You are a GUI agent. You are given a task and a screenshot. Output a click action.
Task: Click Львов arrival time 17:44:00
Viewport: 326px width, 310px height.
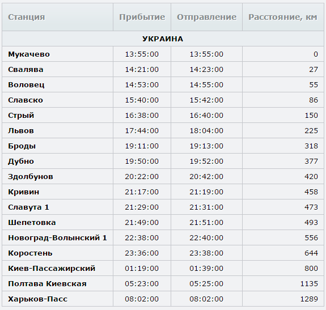pos(142,131)
